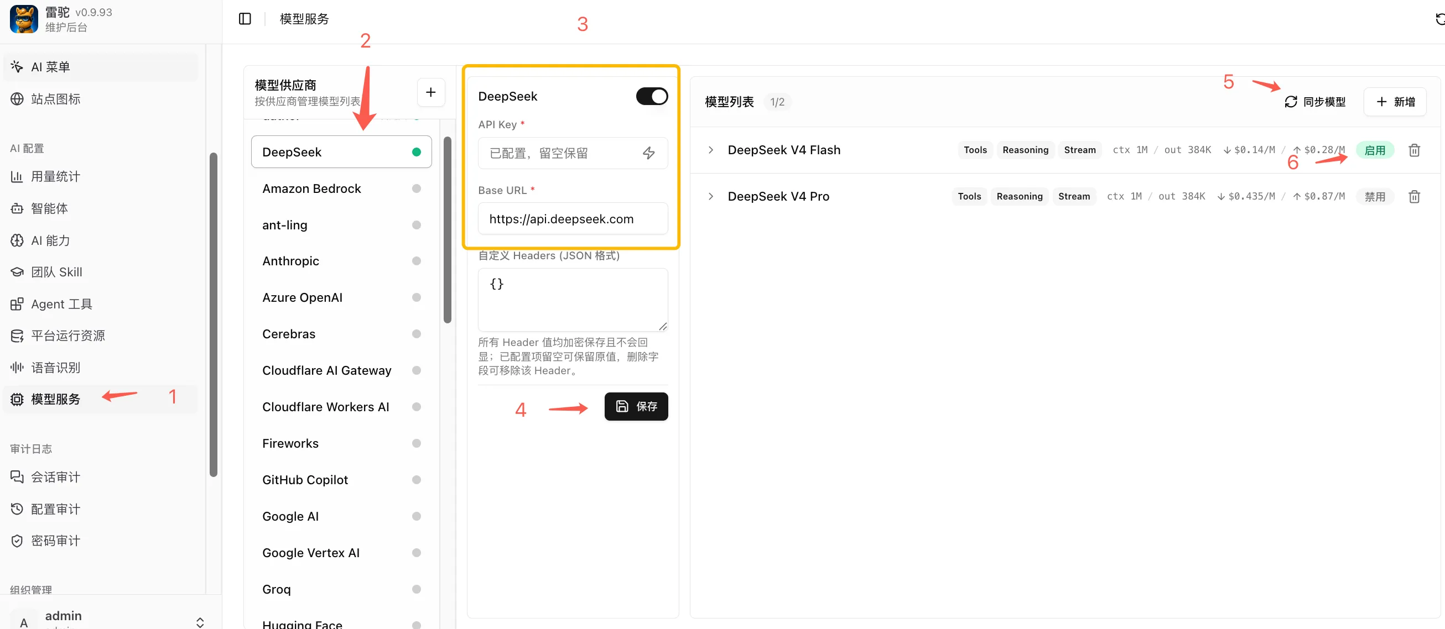The image size is (1445, 629).
Task: Open 配置审计 log
Action: 101,509
